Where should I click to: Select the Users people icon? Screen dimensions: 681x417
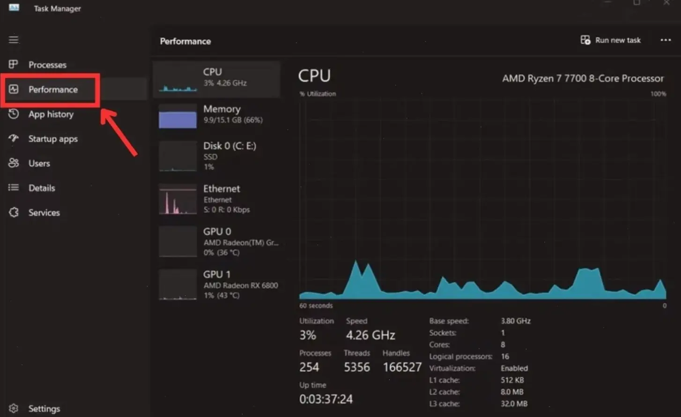14,163
